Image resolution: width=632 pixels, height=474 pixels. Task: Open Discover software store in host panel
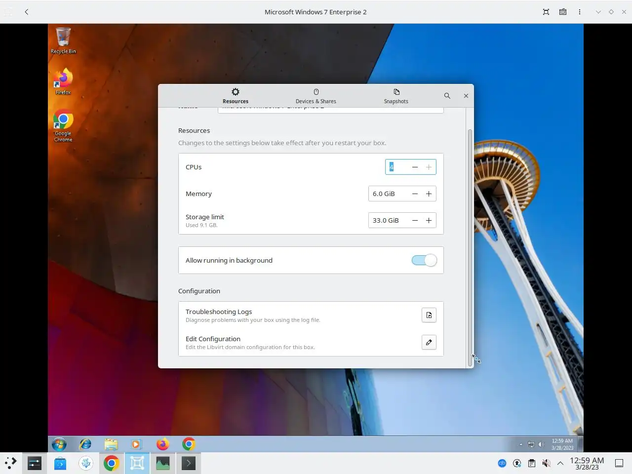(x=60, y=463)
